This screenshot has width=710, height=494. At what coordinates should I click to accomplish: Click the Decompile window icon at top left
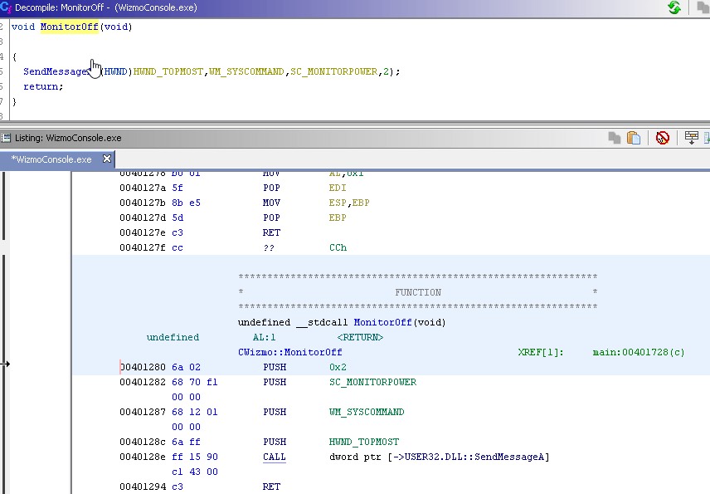point(6,7)
